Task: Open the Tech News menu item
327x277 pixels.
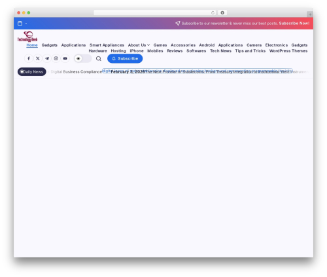Action: 220,51
